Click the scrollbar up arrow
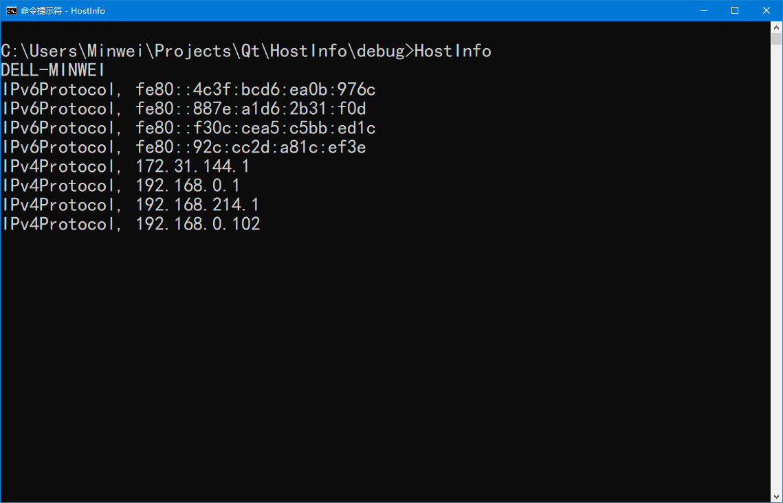The image size is (783, 503). [777, 26]
